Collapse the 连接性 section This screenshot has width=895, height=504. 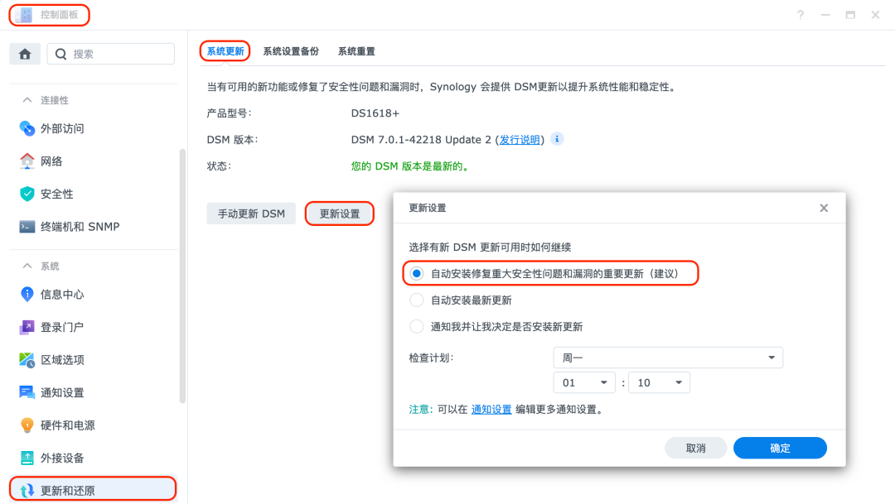coord(27,100)
